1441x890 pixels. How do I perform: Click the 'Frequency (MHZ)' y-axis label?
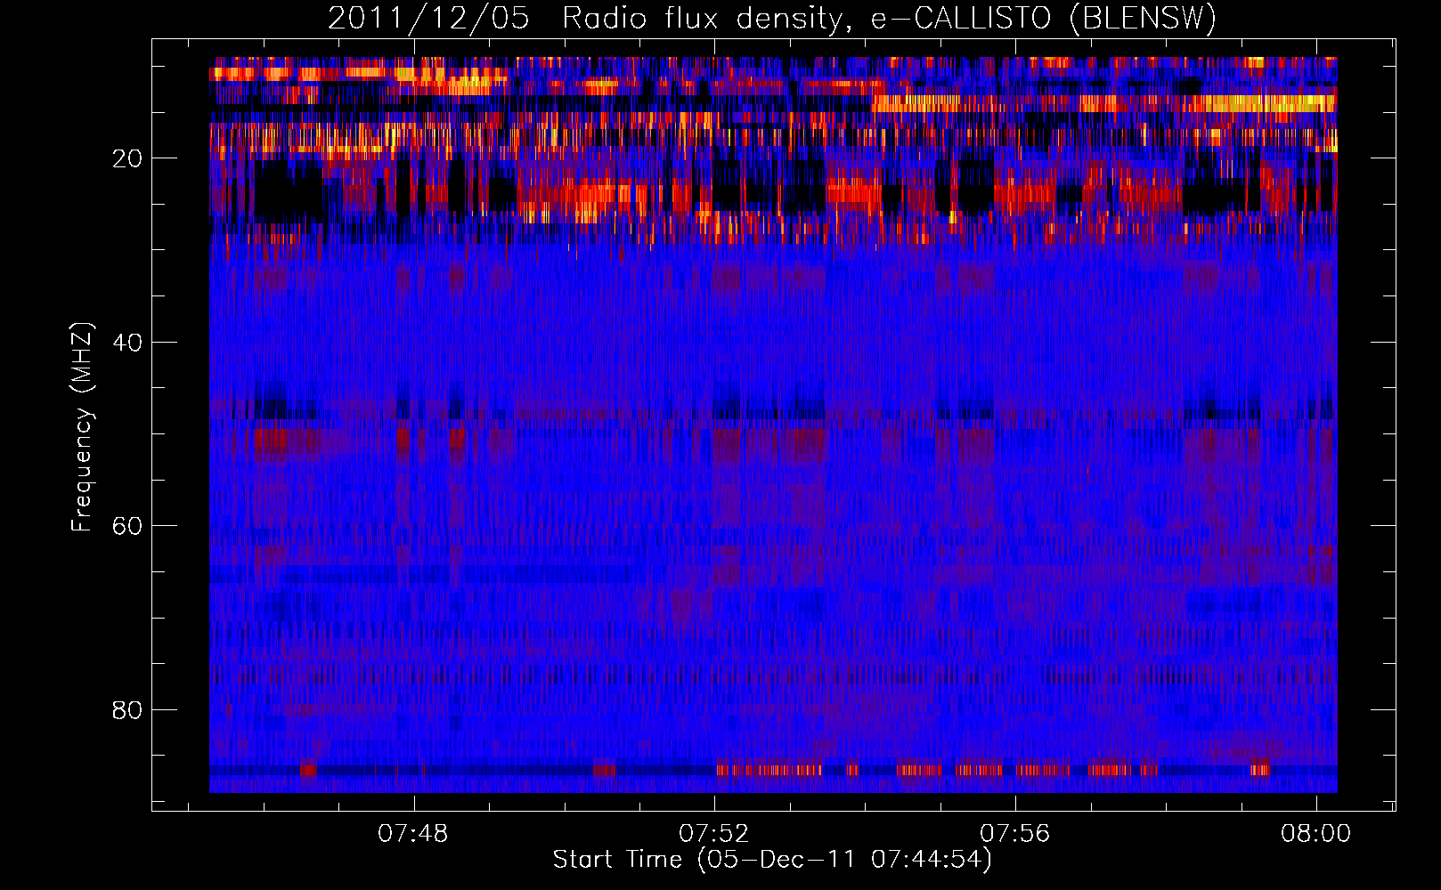(82, 427)
